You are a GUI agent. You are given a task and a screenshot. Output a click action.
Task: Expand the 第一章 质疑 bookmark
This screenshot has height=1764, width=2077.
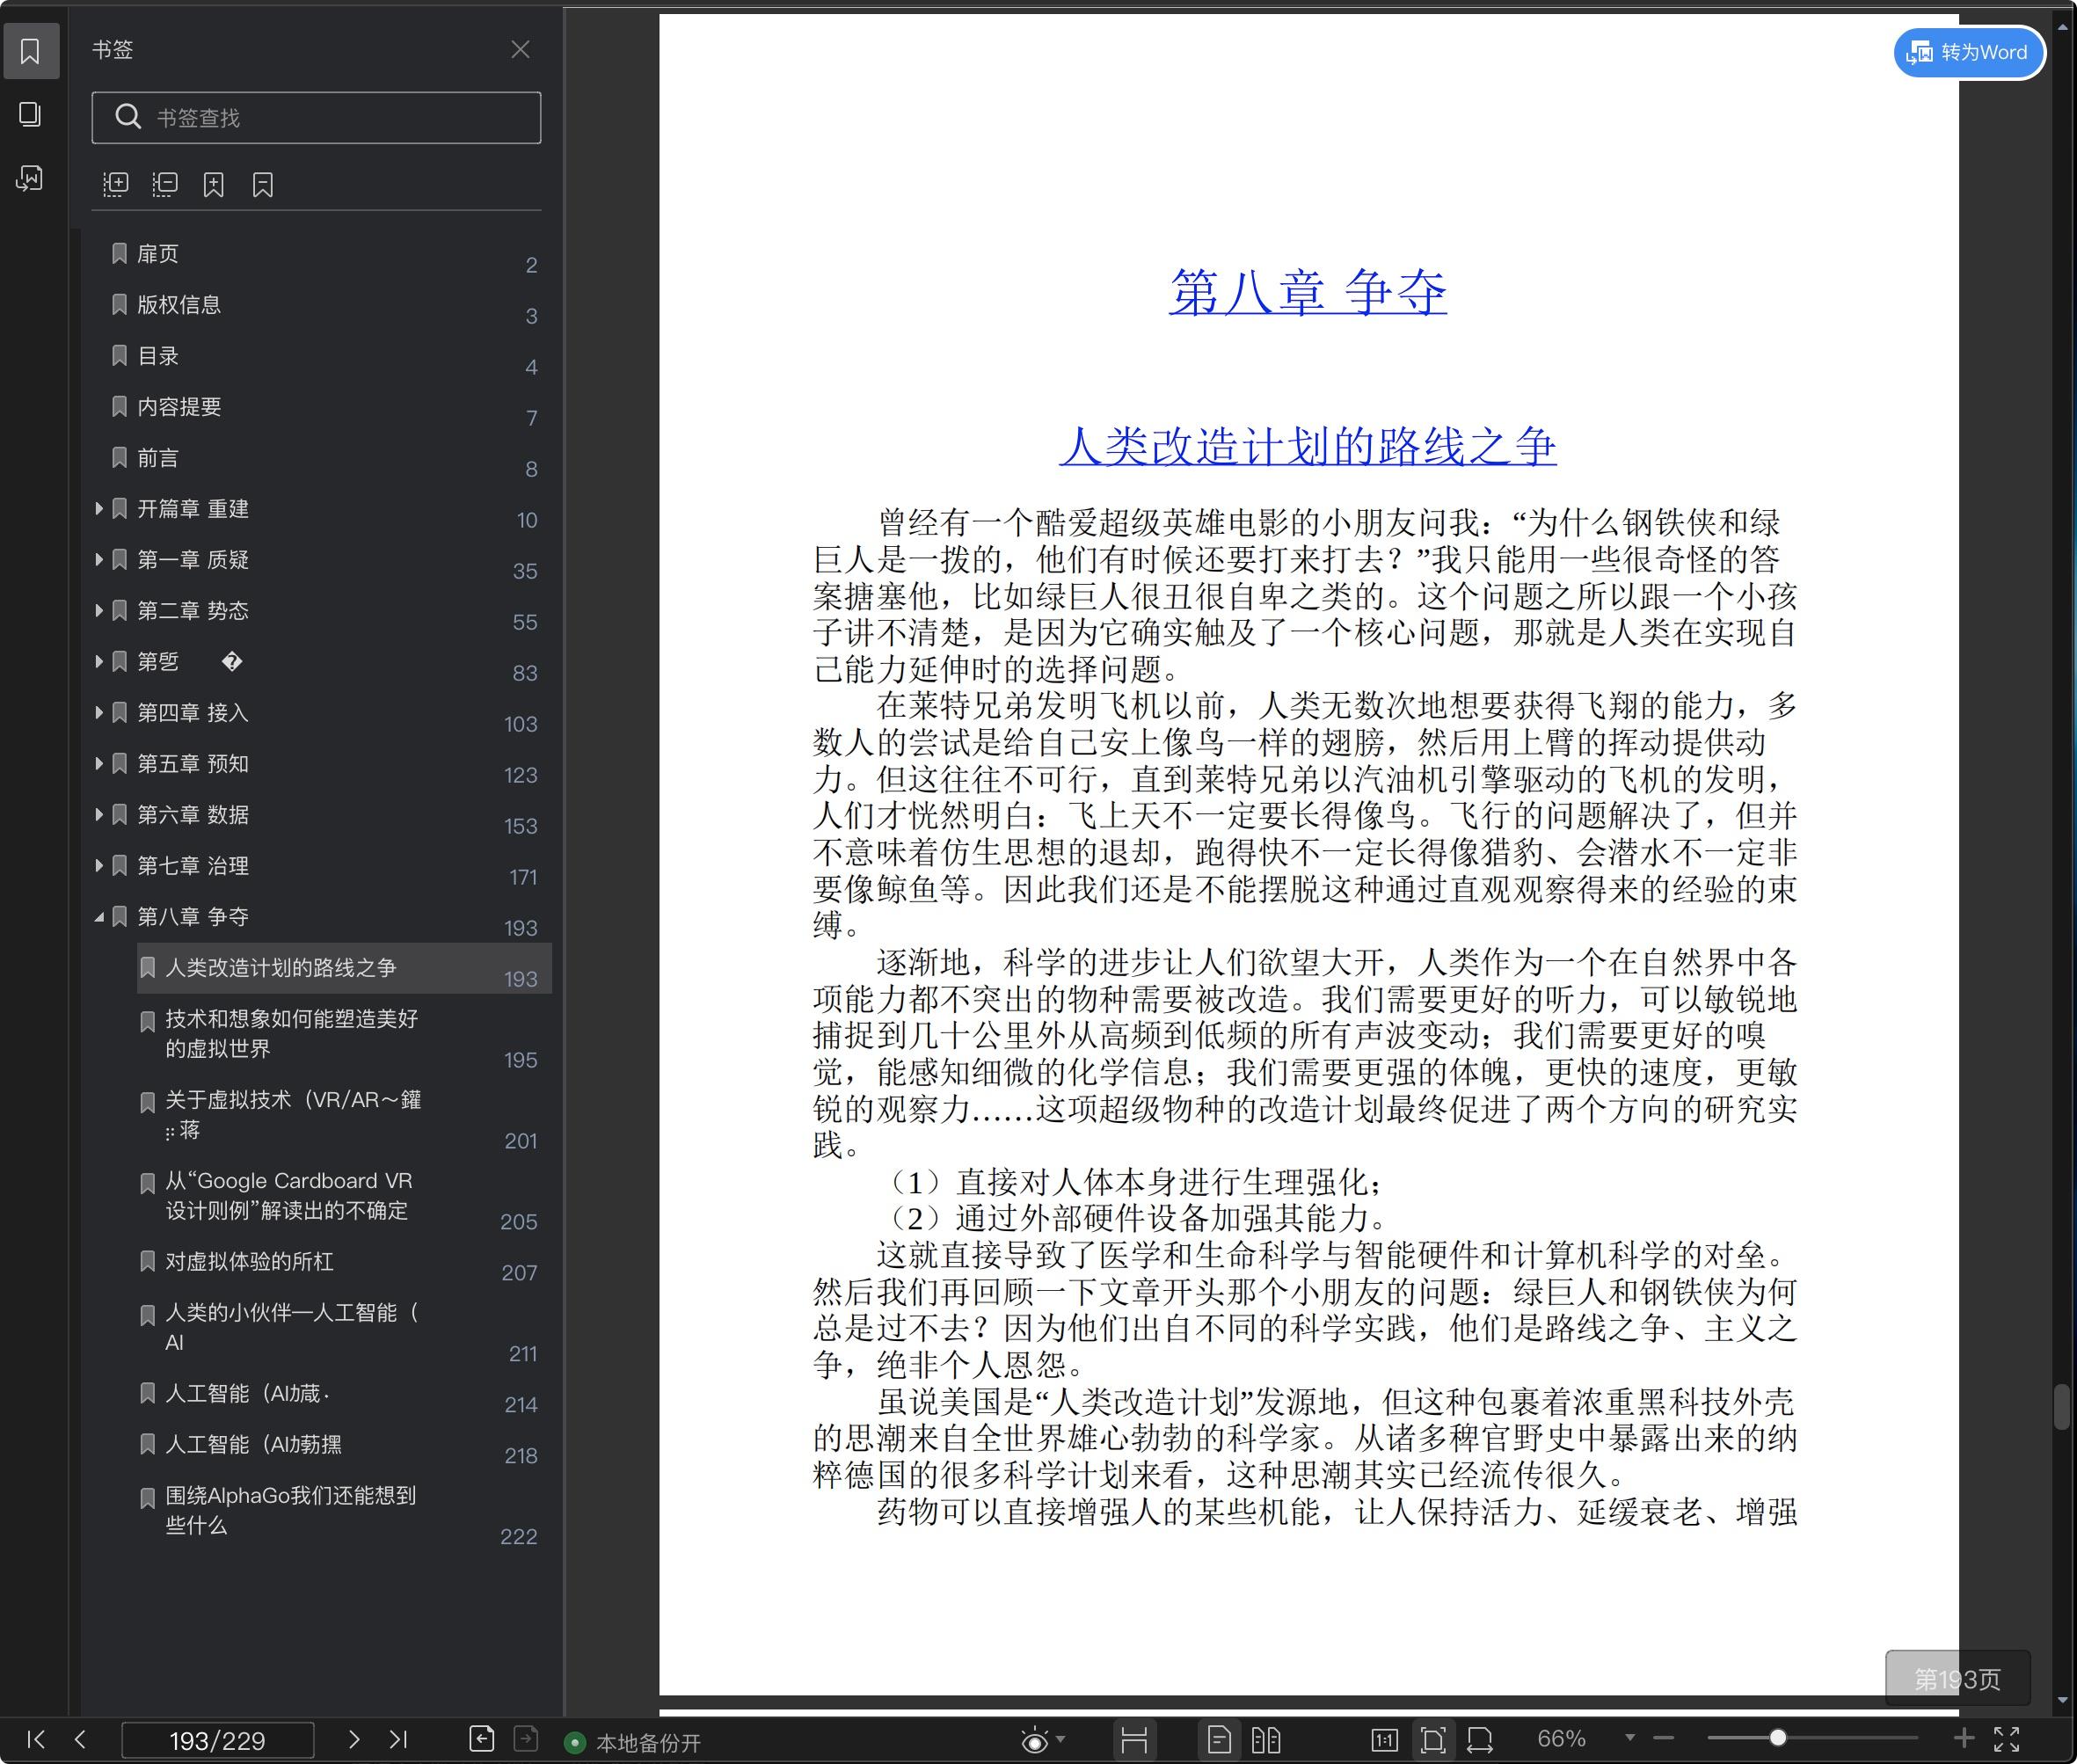click(99, 560)
